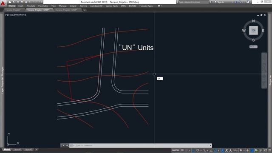Open the status bar customization menu icon

[270, 150]
